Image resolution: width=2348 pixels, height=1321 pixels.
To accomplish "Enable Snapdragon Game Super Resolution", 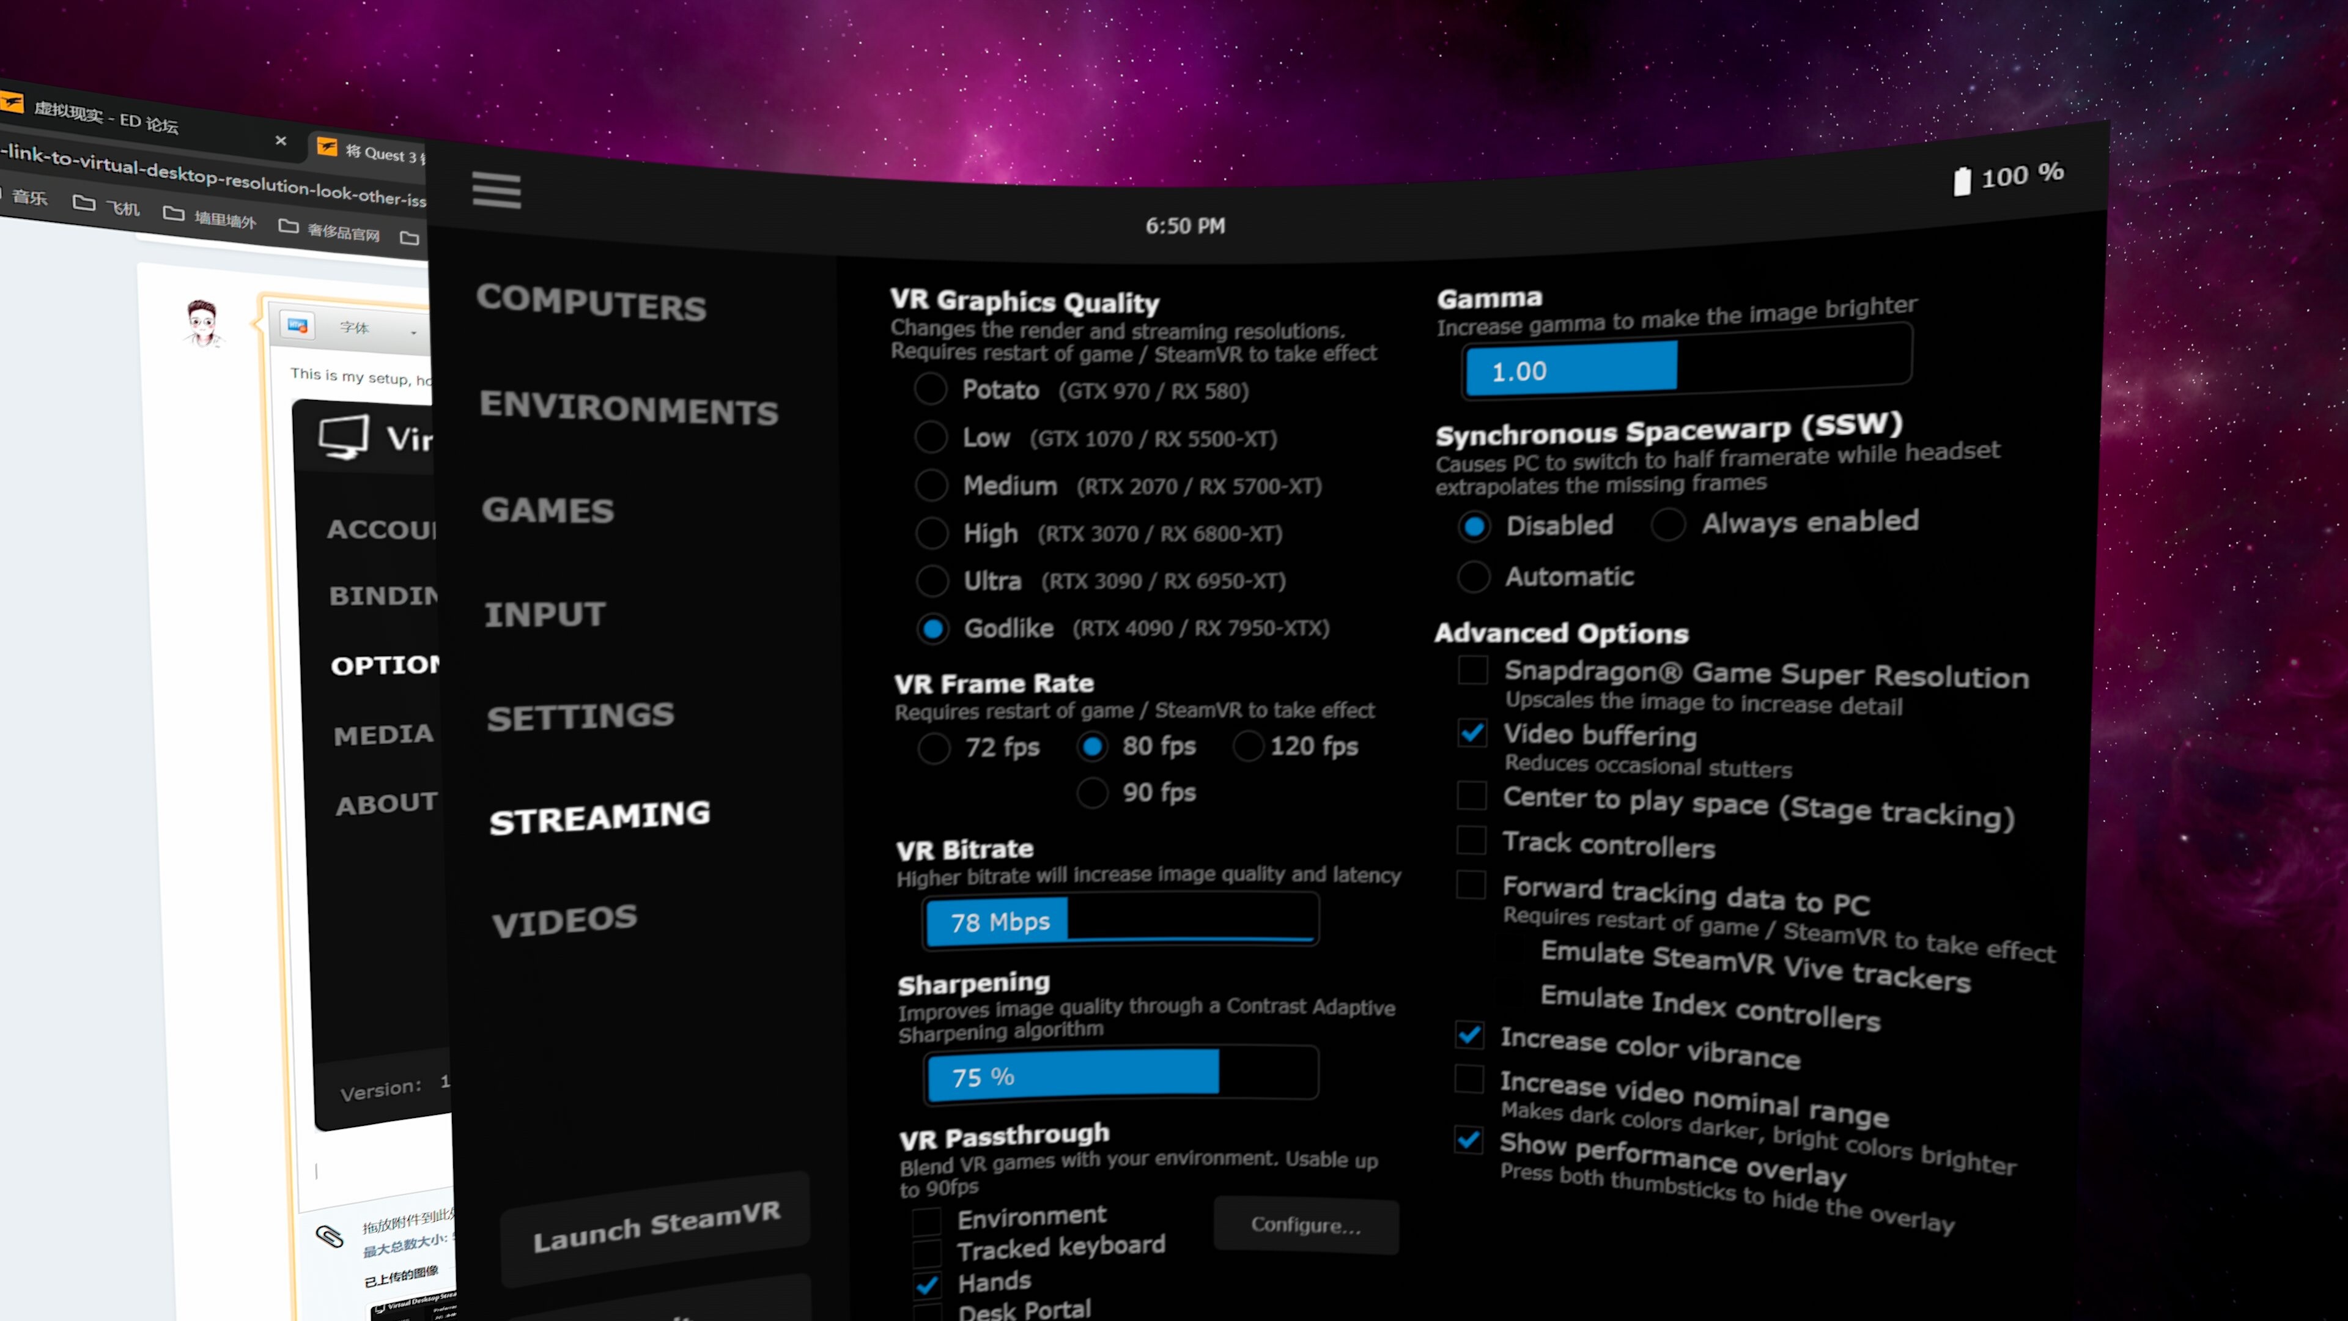I will pos(1473,670).
